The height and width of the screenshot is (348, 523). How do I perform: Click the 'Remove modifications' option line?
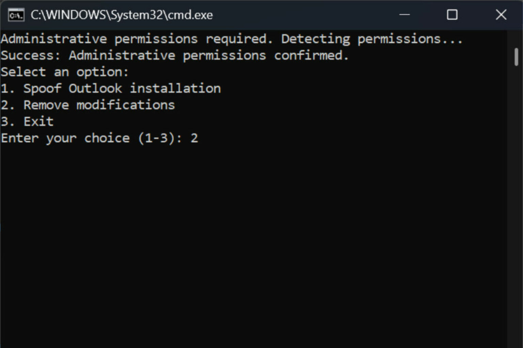coord(88,105)
